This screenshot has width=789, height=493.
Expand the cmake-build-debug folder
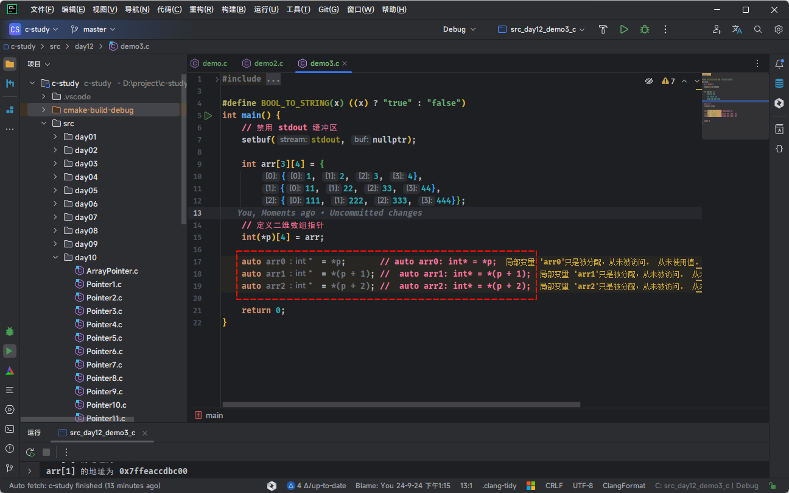pyautogui.click(x=44, y=110)
